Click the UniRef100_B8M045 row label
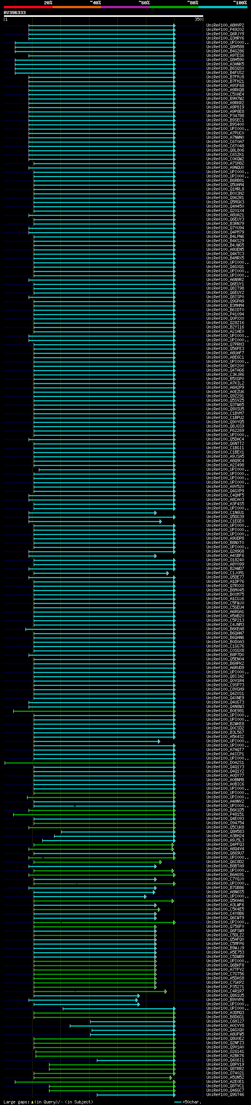This screenshot has width=251, height=1105. tap(225, 590)
